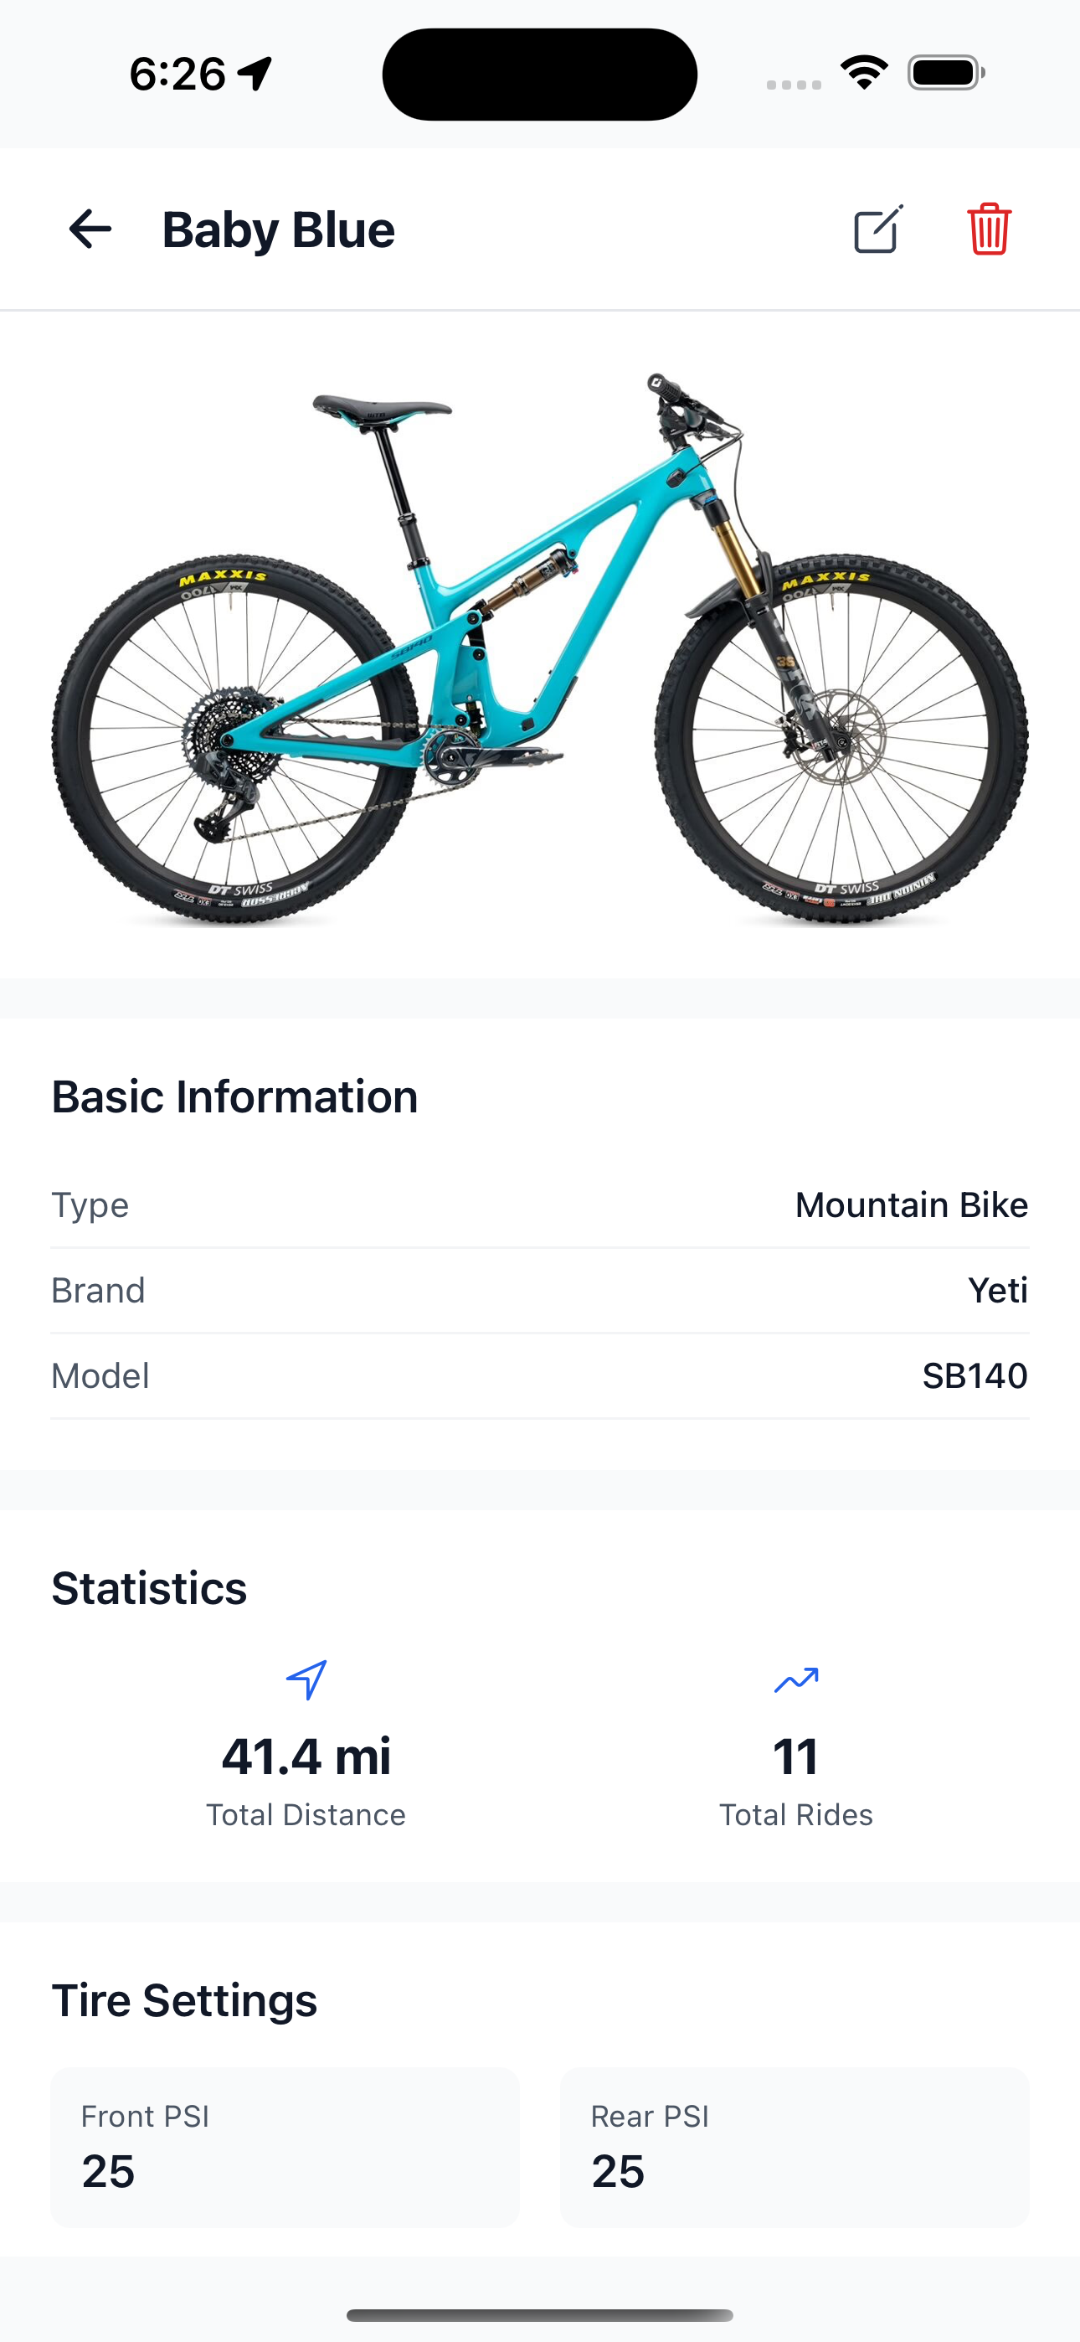Open the Rear PSI setting card
Viewport: 1080px width, 2342px height.
point(795,2146)
